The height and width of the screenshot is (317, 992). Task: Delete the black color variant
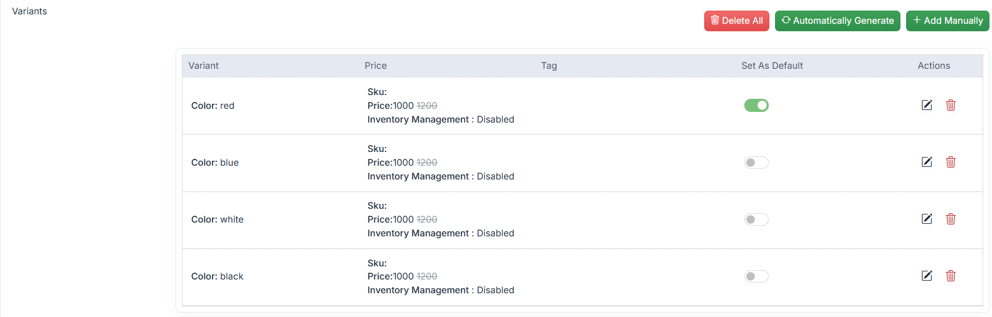pyautogui.click(x=951, y=276)
